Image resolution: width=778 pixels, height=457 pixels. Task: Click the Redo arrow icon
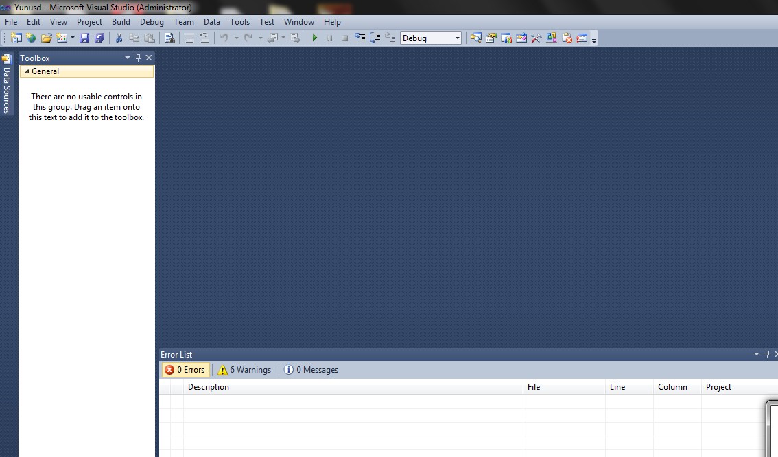[248, 38]
